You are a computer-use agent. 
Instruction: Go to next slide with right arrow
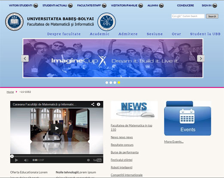201,58
